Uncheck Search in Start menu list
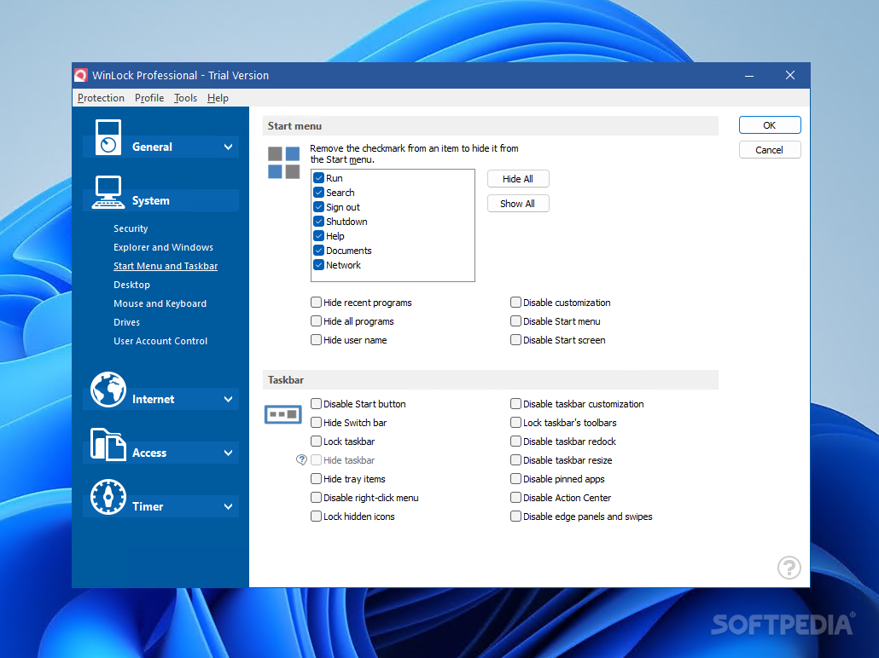 [x=319, y=193]
